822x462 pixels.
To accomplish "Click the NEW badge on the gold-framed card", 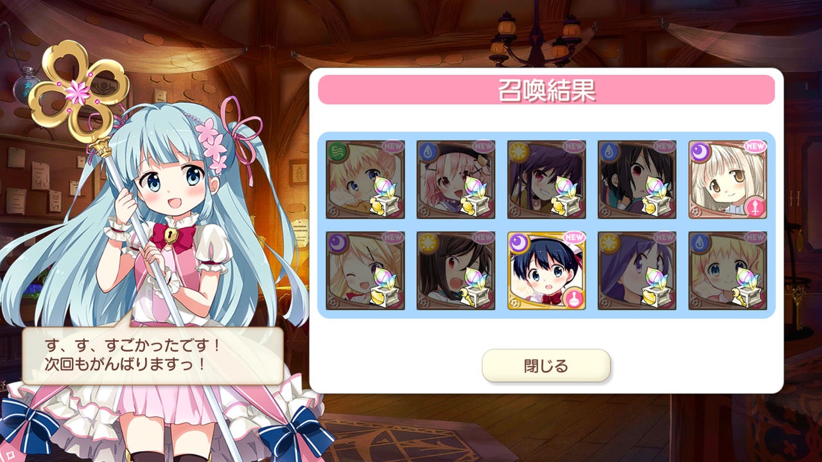I will [574, 237].
